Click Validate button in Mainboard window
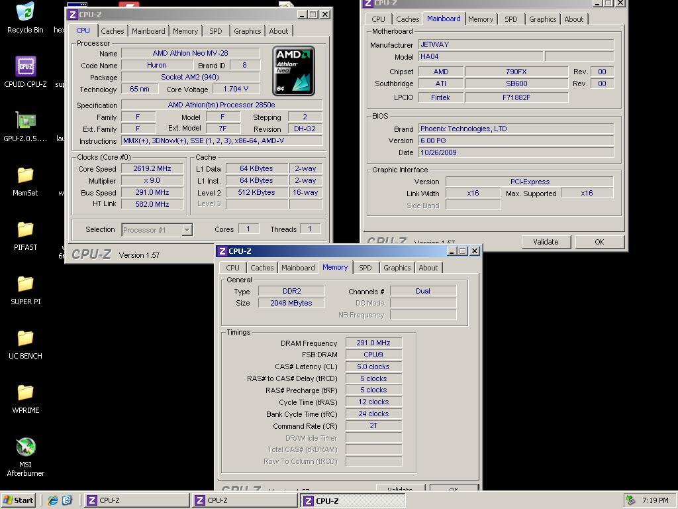 pos(546,242)
